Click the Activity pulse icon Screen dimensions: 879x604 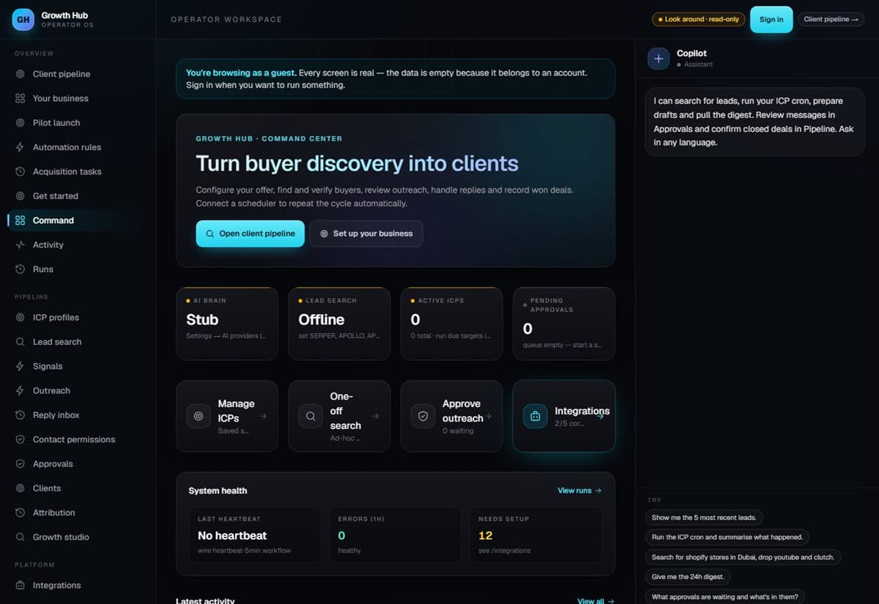point(21,245)
